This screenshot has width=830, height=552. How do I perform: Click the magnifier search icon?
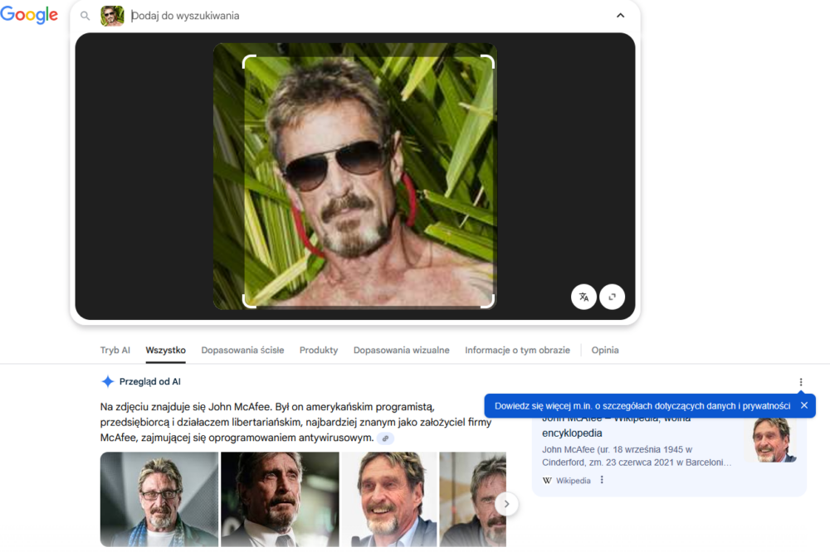85,16
